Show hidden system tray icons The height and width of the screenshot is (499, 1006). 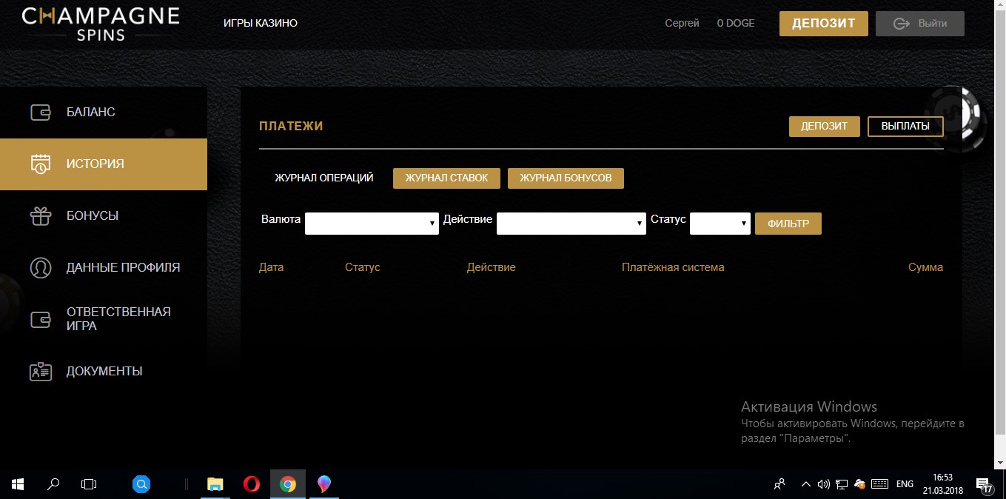[x=806, y=484]
